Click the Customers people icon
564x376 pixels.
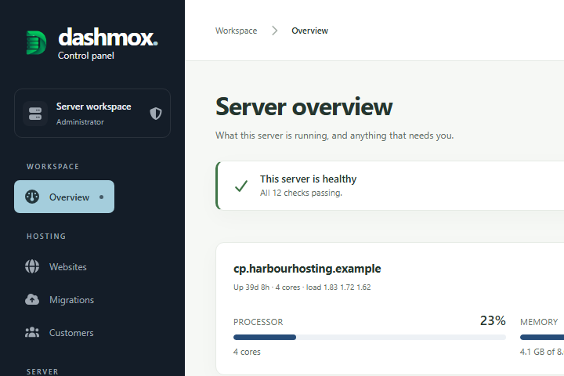point(32,332)
